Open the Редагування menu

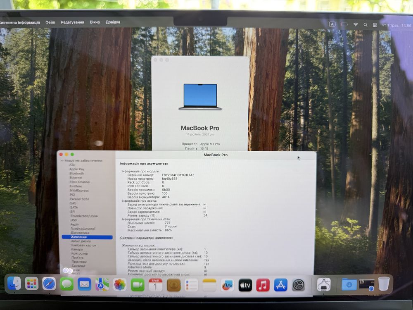pyautogui.click(x=72, y=22)
